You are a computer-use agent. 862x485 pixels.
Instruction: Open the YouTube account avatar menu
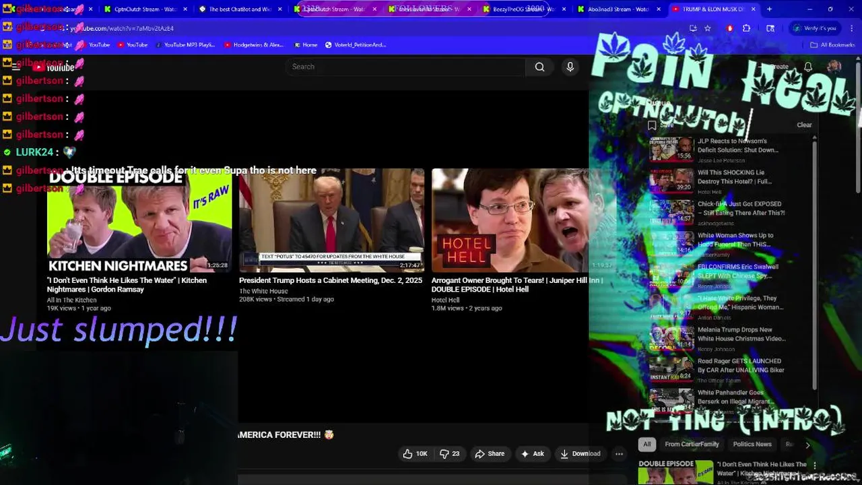(x=834, y=67)
